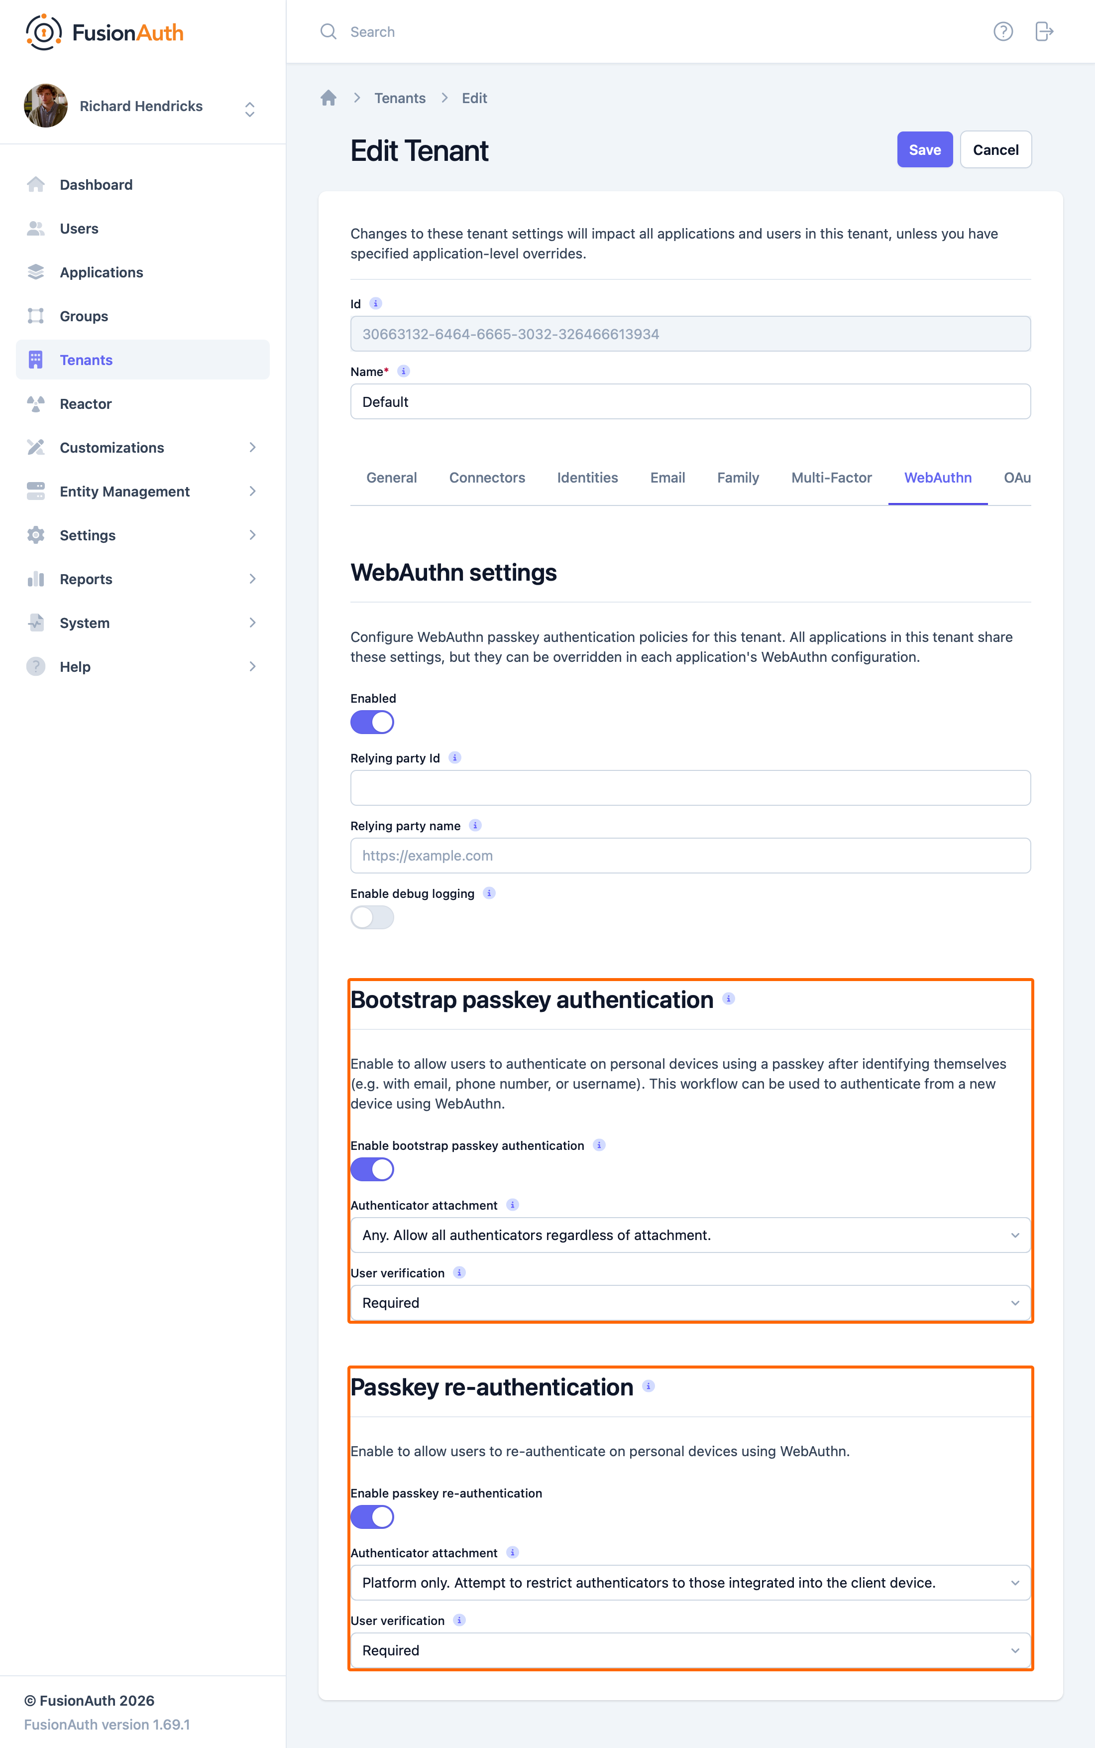Open re-authentication Authenticator attachment dropdown
Screen dimensions: 1095x1748
[690, 1583]
